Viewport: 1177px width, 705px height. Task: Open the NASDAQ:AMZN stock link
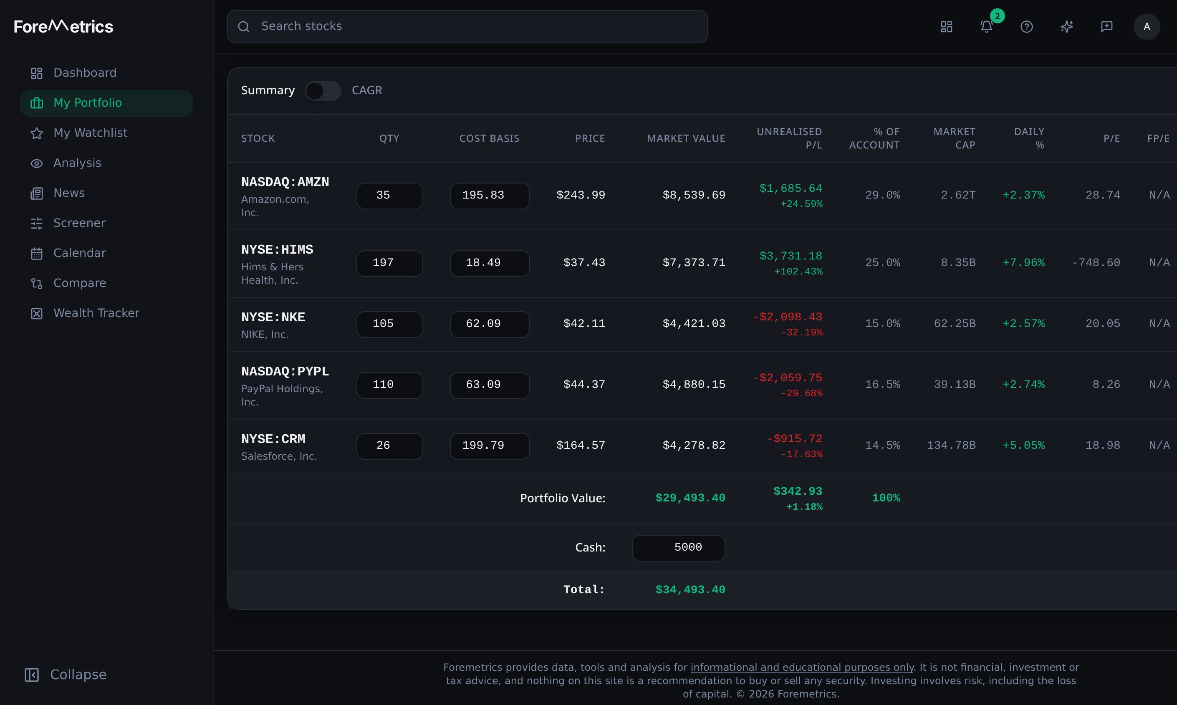285,182
